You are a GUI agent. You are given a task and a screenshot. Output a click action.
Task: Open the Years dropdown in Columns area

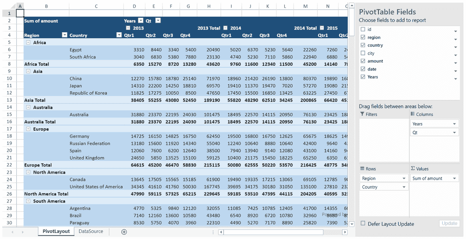click(x=455, y=123)
